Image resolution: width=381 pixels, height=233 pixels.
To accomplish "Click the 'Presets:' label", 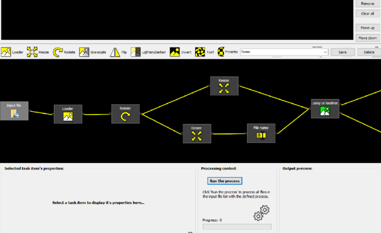I will 231,52.
